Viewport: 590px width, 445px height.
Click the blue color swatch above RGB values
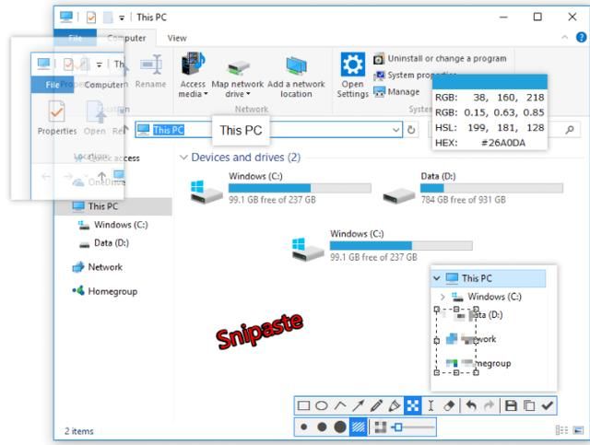point(490,82)
